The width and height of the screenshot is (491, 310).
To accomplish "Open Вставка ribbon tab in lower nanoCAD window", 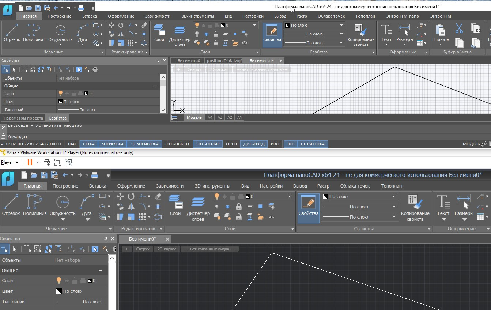I will pyautogui.click(x=98, y=186).
